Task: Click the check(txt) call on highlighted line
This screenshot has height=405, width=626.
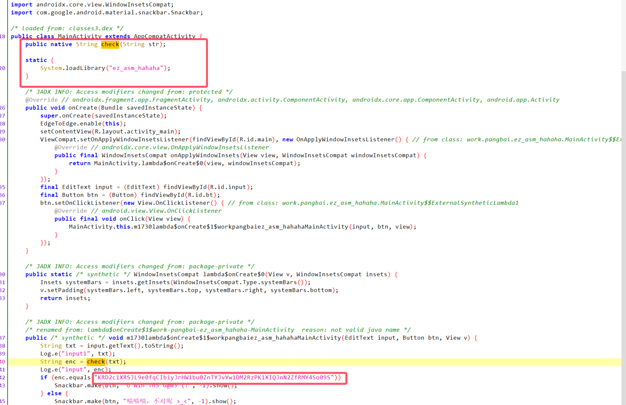Action: [x=96, y=361]
